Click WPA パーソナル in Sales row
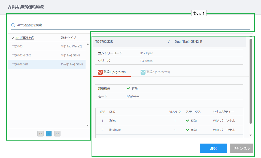Screen dimensions: 261x158 coord(224,121)
